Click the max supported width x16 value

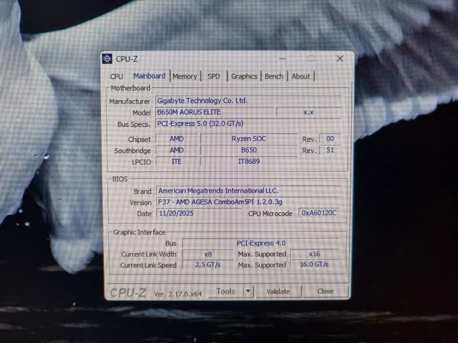point(314,254)
